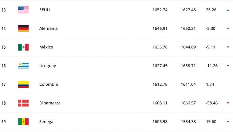Click the Germany flag icon
The width and height of the screenshot is (233, 132).
point(23,28)
